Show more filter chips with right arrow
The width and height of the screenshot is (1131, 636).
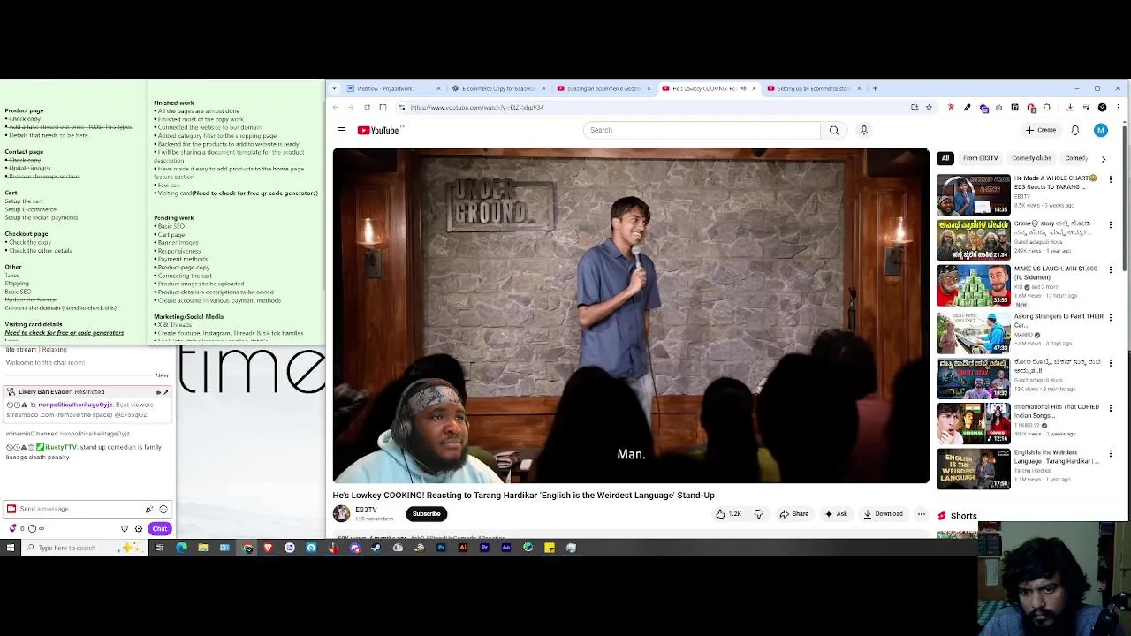tap(1103, 159)
